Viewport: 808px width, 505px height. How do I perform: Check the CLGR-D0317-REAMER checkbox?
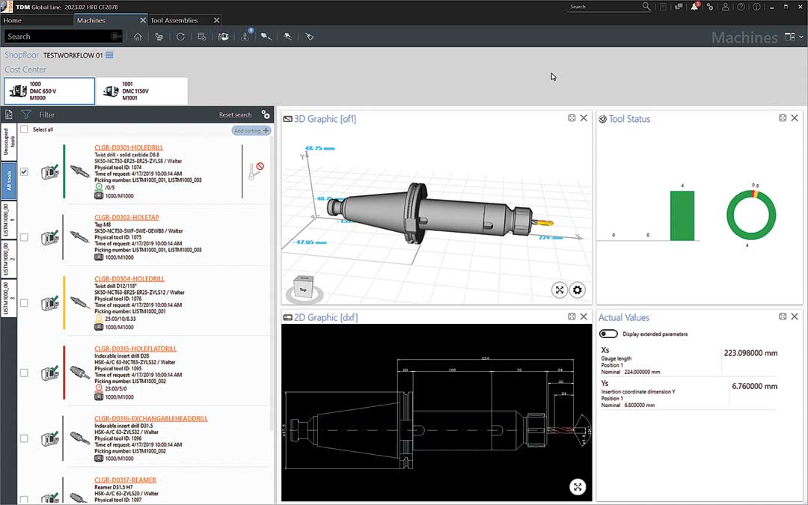24,499
